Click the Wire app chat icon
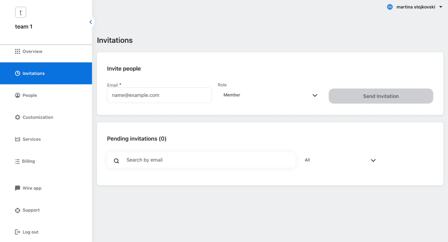The width and height of the screenshot is (448, 242). [17, 188]
